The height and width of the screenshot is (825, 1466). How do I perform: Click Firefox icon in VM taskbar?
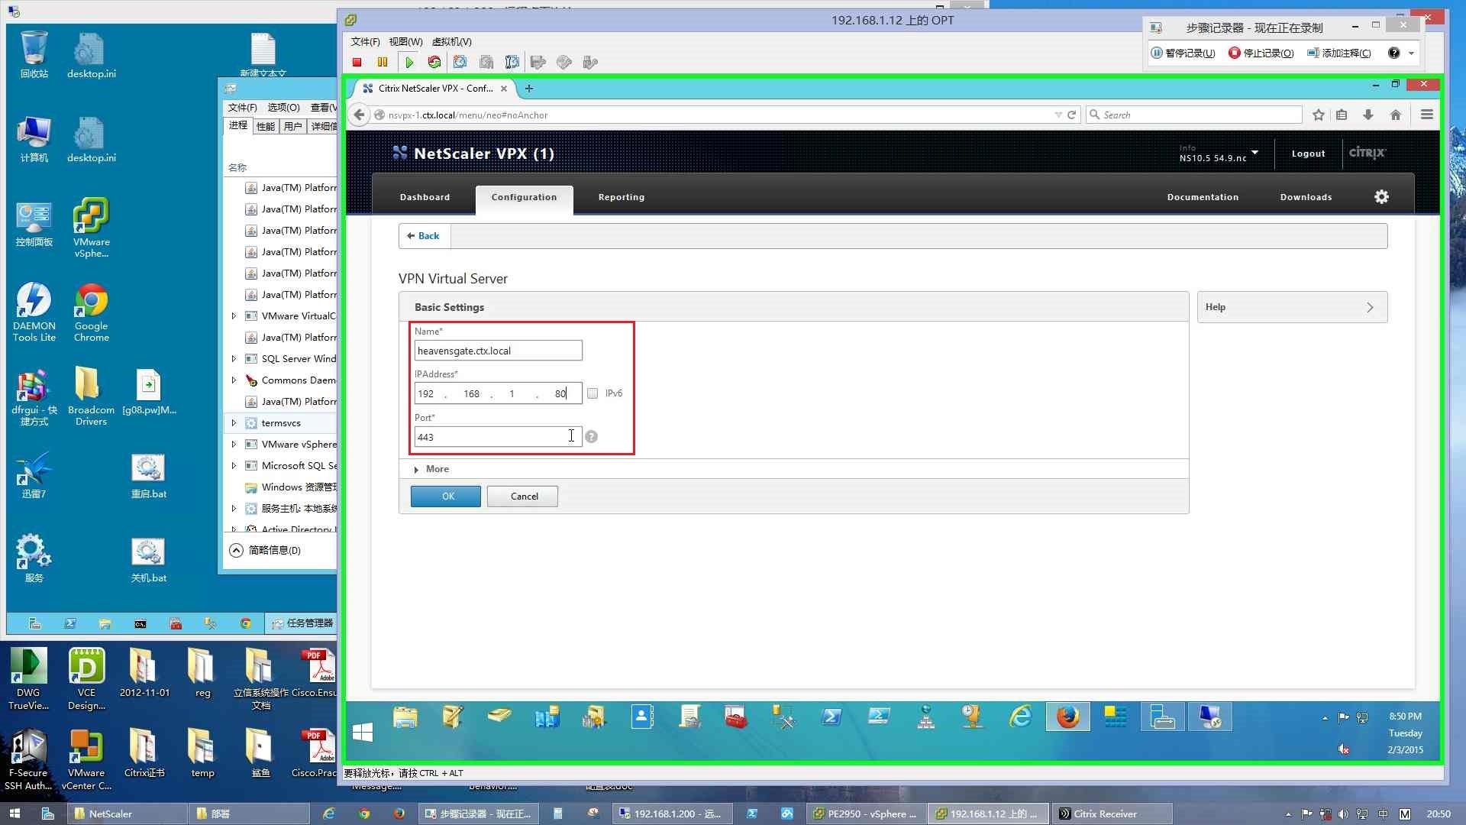[x=1068, y=718]
